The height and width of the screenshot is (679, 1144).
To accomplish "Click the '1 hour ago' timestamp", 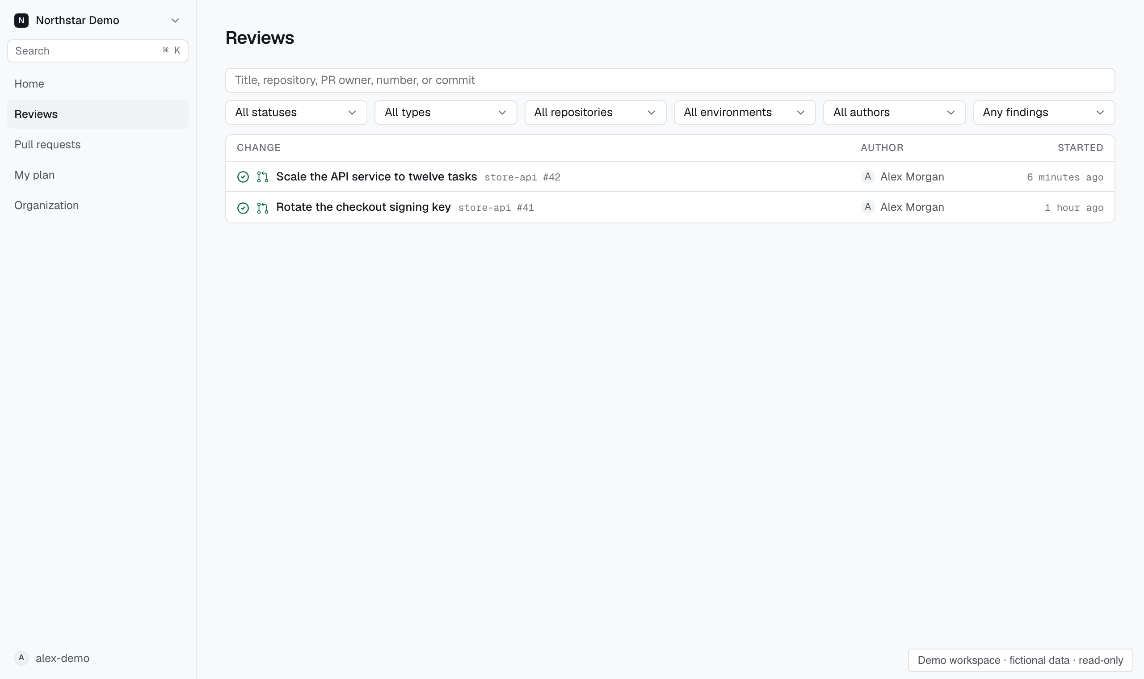I will [1073, 208].
